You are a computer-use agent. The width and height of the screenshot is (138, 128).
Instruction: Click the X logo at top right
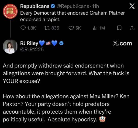tap(132, 6)
